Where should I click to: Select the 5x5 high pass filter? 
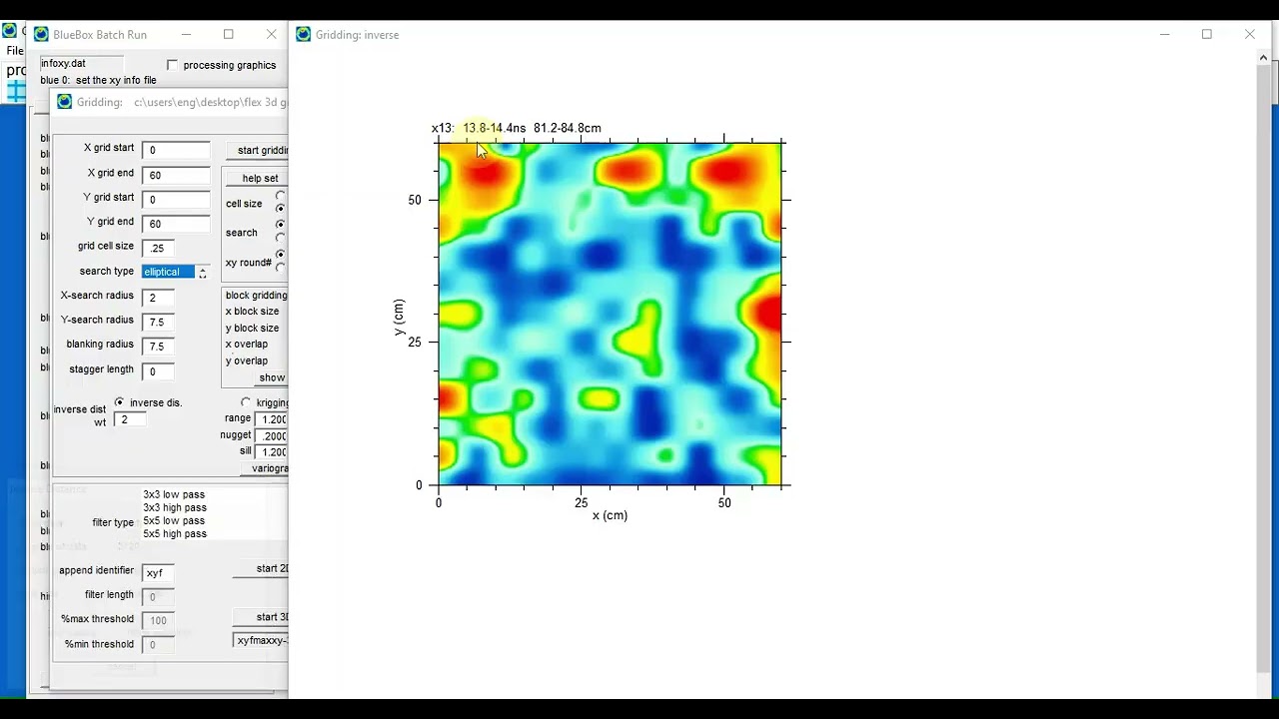175,533
